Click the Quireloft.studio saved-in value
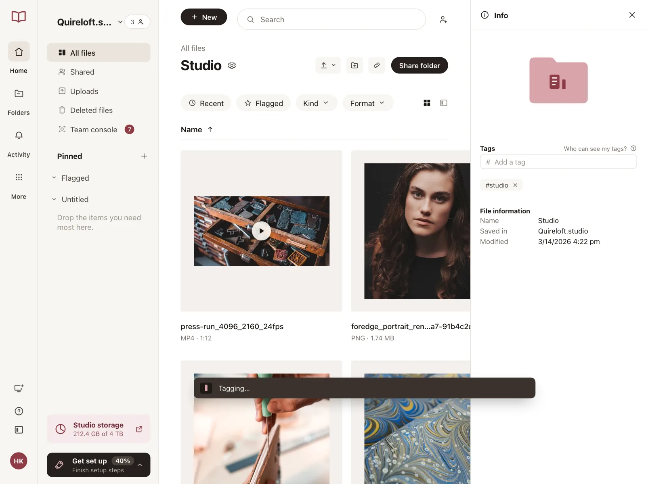The image size is (646, 484). pyautogui.click(x=563, y=231)
